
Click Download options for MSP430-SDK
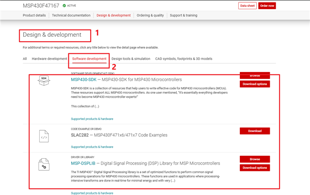[255, 84]
